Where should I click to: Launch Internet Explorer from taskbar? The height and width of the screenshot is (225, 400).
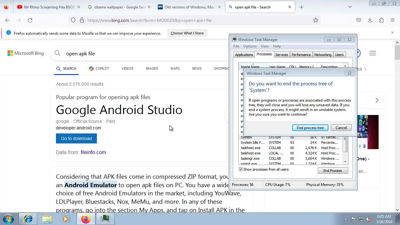28,219
